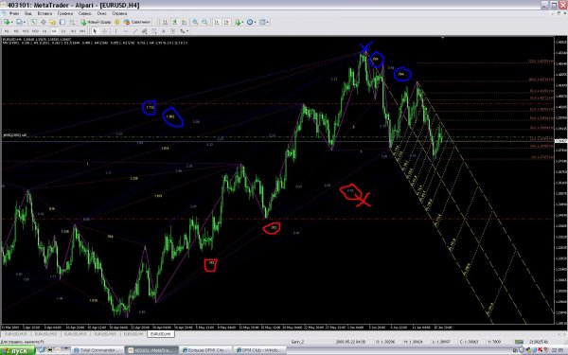This screenshot has height=355, width=568.
Task: Select the vertical line drawing tool
Action: (115, 31)
